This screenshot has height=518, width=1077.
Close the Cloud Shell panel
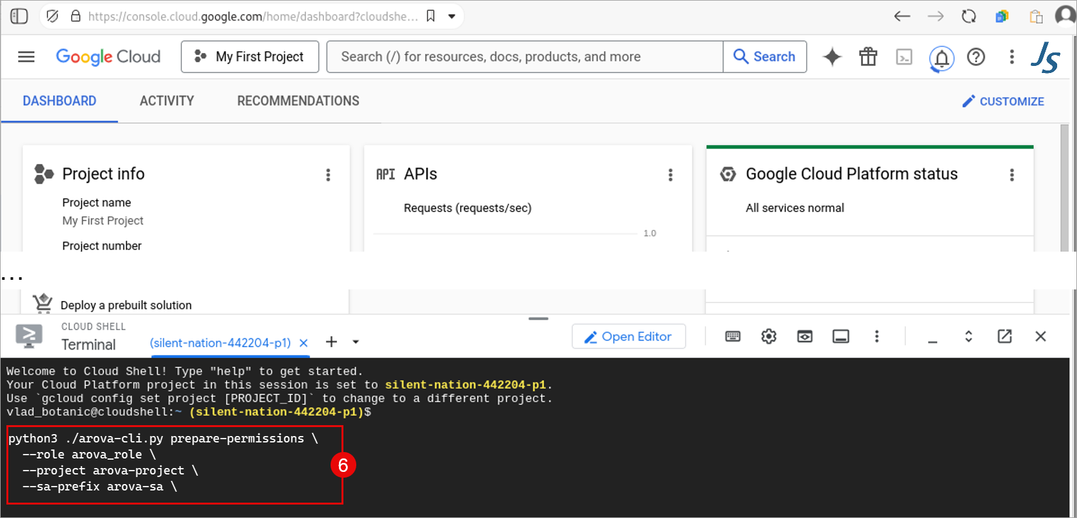(1040, 337)
